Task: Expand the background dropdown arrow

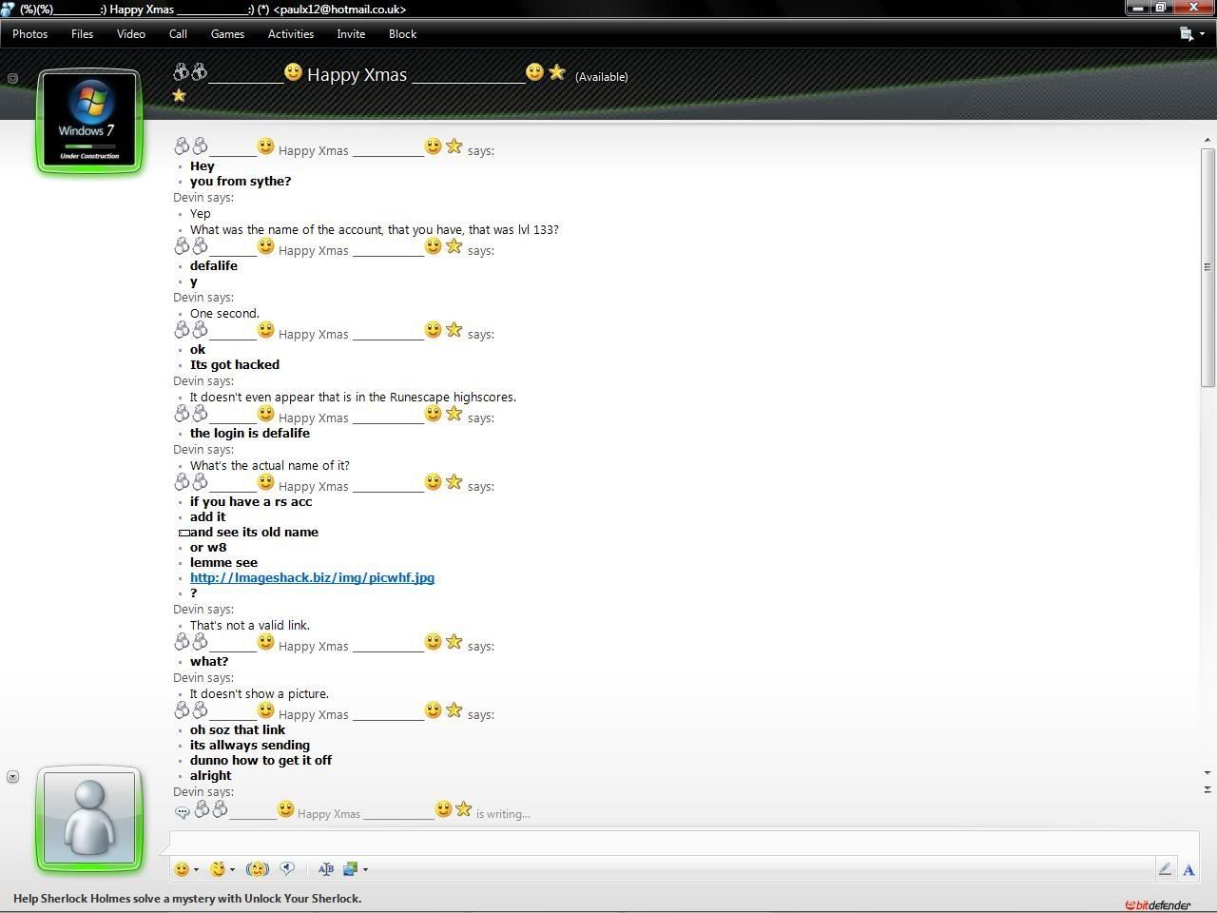Action: (x=365, y=869)
